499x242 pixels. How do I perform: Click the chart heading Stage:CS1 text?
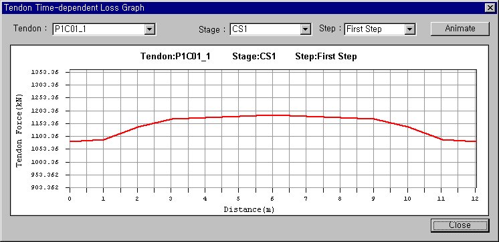pos(254,57)
